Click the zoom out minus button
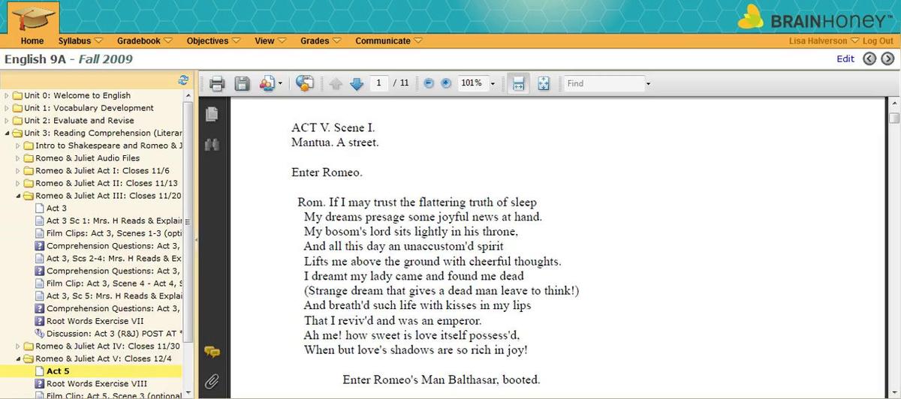Viewport: 901px width, 399px height. click(x=429, y=83)
